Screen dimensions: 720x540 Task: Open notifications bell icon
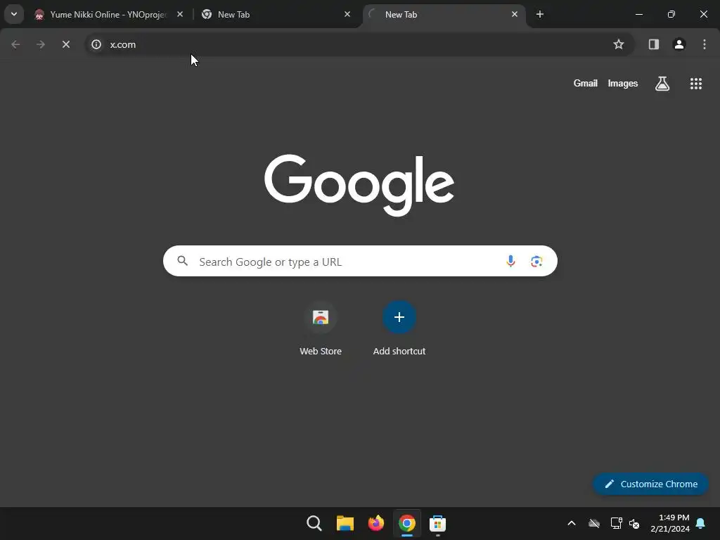tap(701, 523)
